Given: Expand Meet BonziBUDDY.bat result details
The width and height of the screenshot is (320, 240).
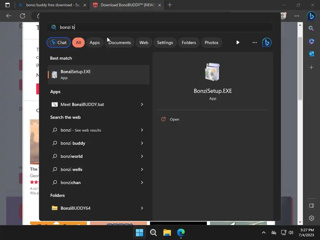Looking at the screenshot, I should [142, 104].
